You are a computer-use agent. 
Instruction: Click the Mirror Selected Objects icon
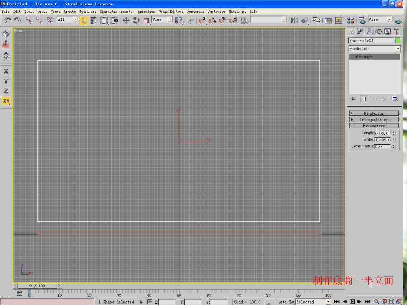[x=294, y=20]
